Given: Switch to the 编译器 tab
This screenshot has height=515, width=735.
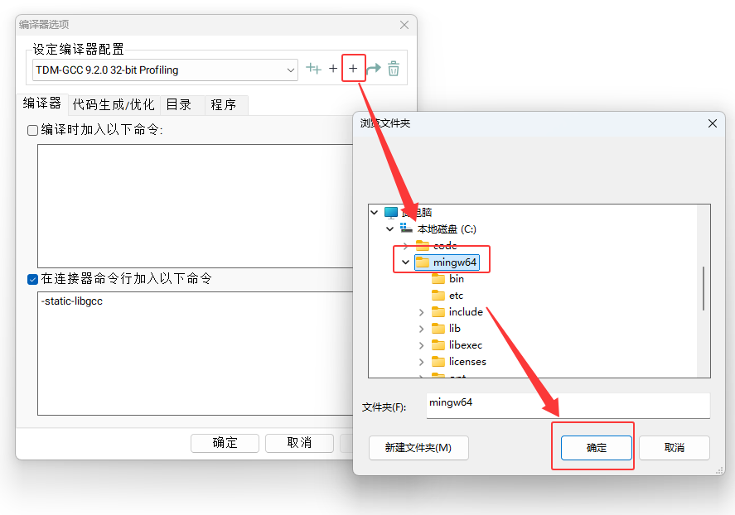Looking at the screenshot, I should 42,103.
